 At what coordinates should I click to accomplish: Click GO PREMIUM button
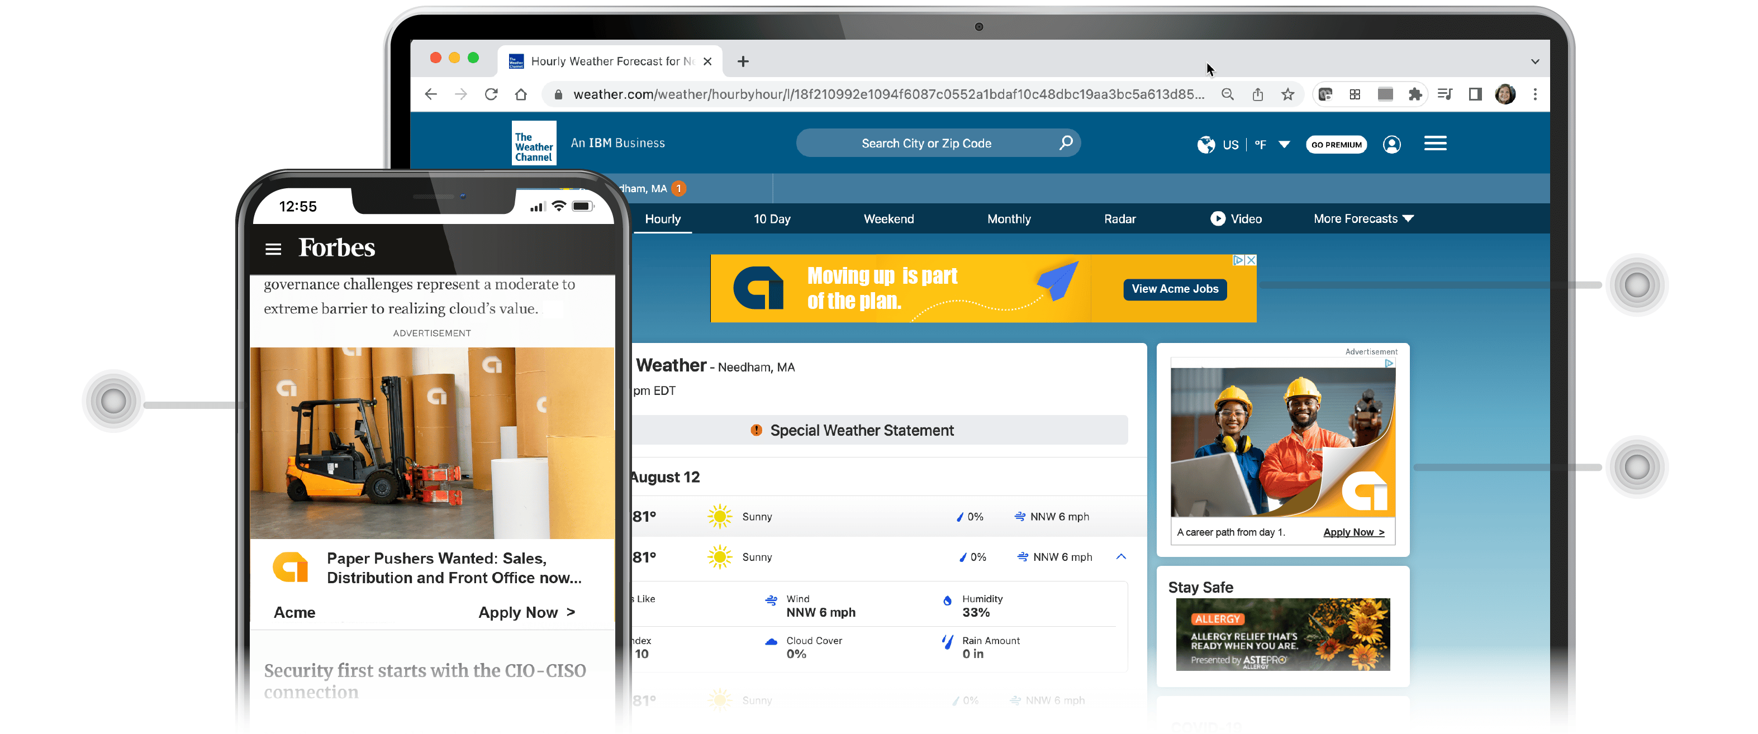tap(1336, 145)
